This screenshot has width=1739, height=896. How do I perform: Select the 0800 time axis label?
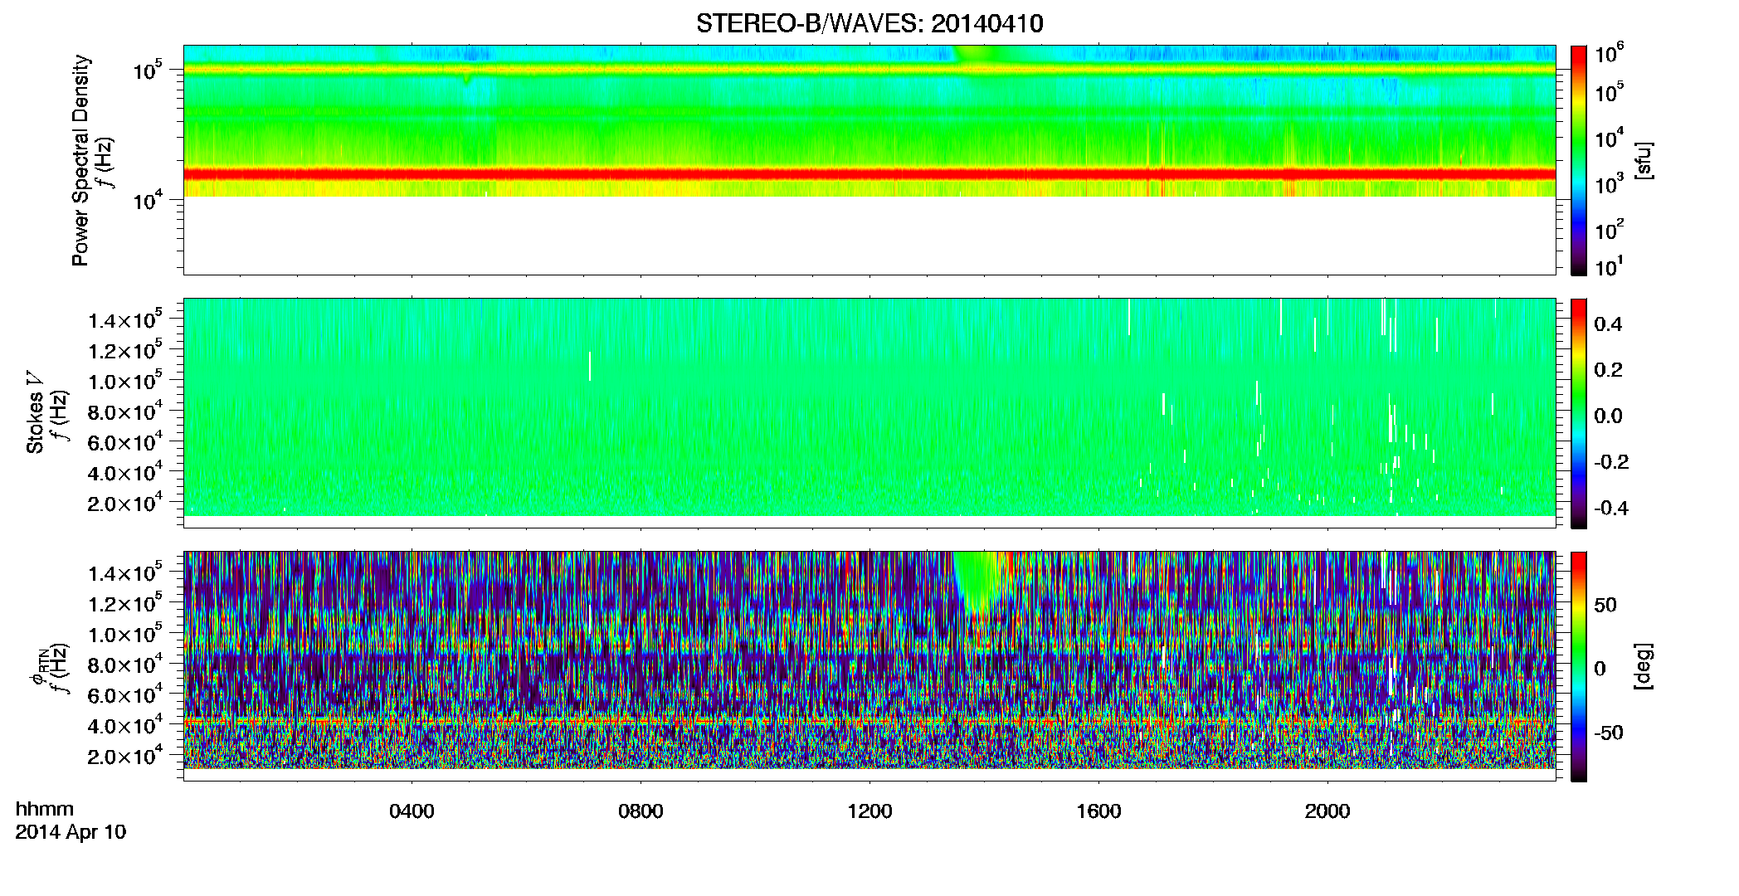(641, 811)
